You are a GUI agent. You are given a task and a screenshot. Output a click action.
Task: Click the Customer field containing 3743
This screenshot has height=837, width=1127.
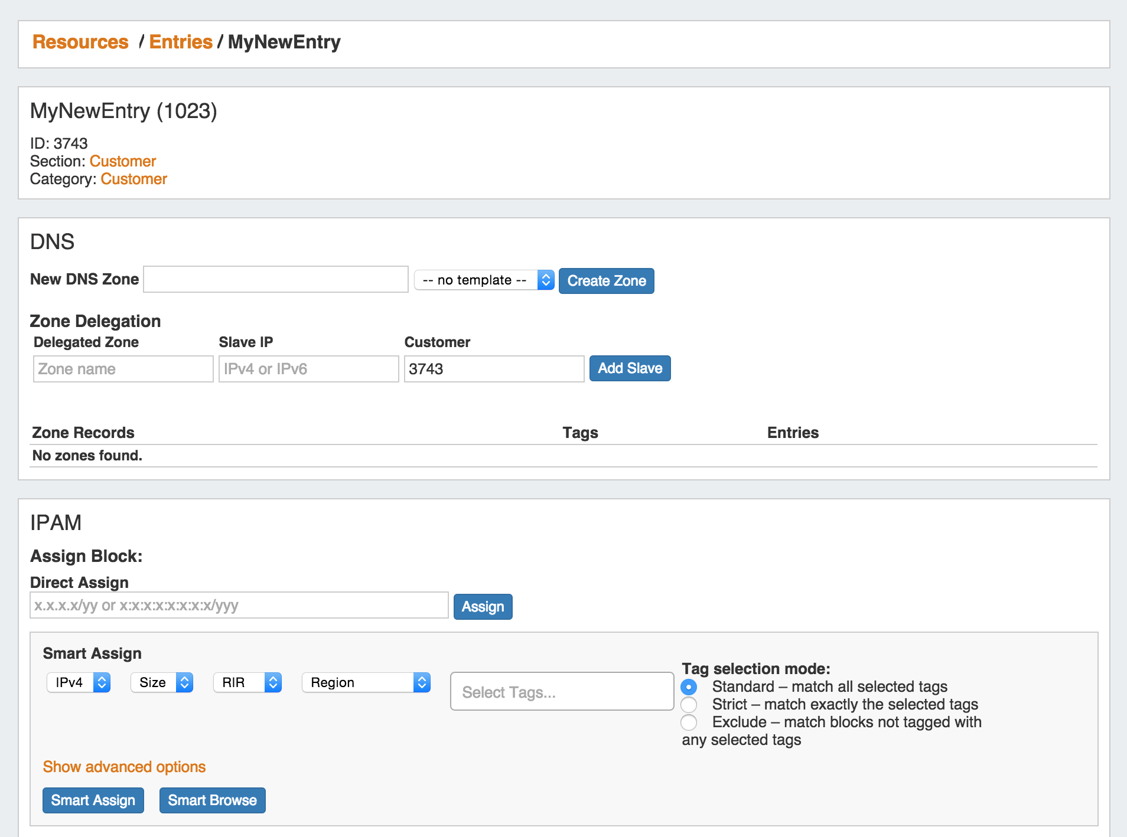(x=494, y=369)
